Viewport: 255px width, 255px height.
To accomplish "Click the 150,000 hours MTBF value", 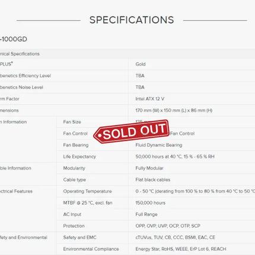I will (150, 203).
